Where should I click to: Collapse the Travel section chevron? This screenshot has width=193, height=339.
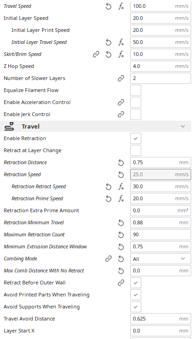coord(183,126)
